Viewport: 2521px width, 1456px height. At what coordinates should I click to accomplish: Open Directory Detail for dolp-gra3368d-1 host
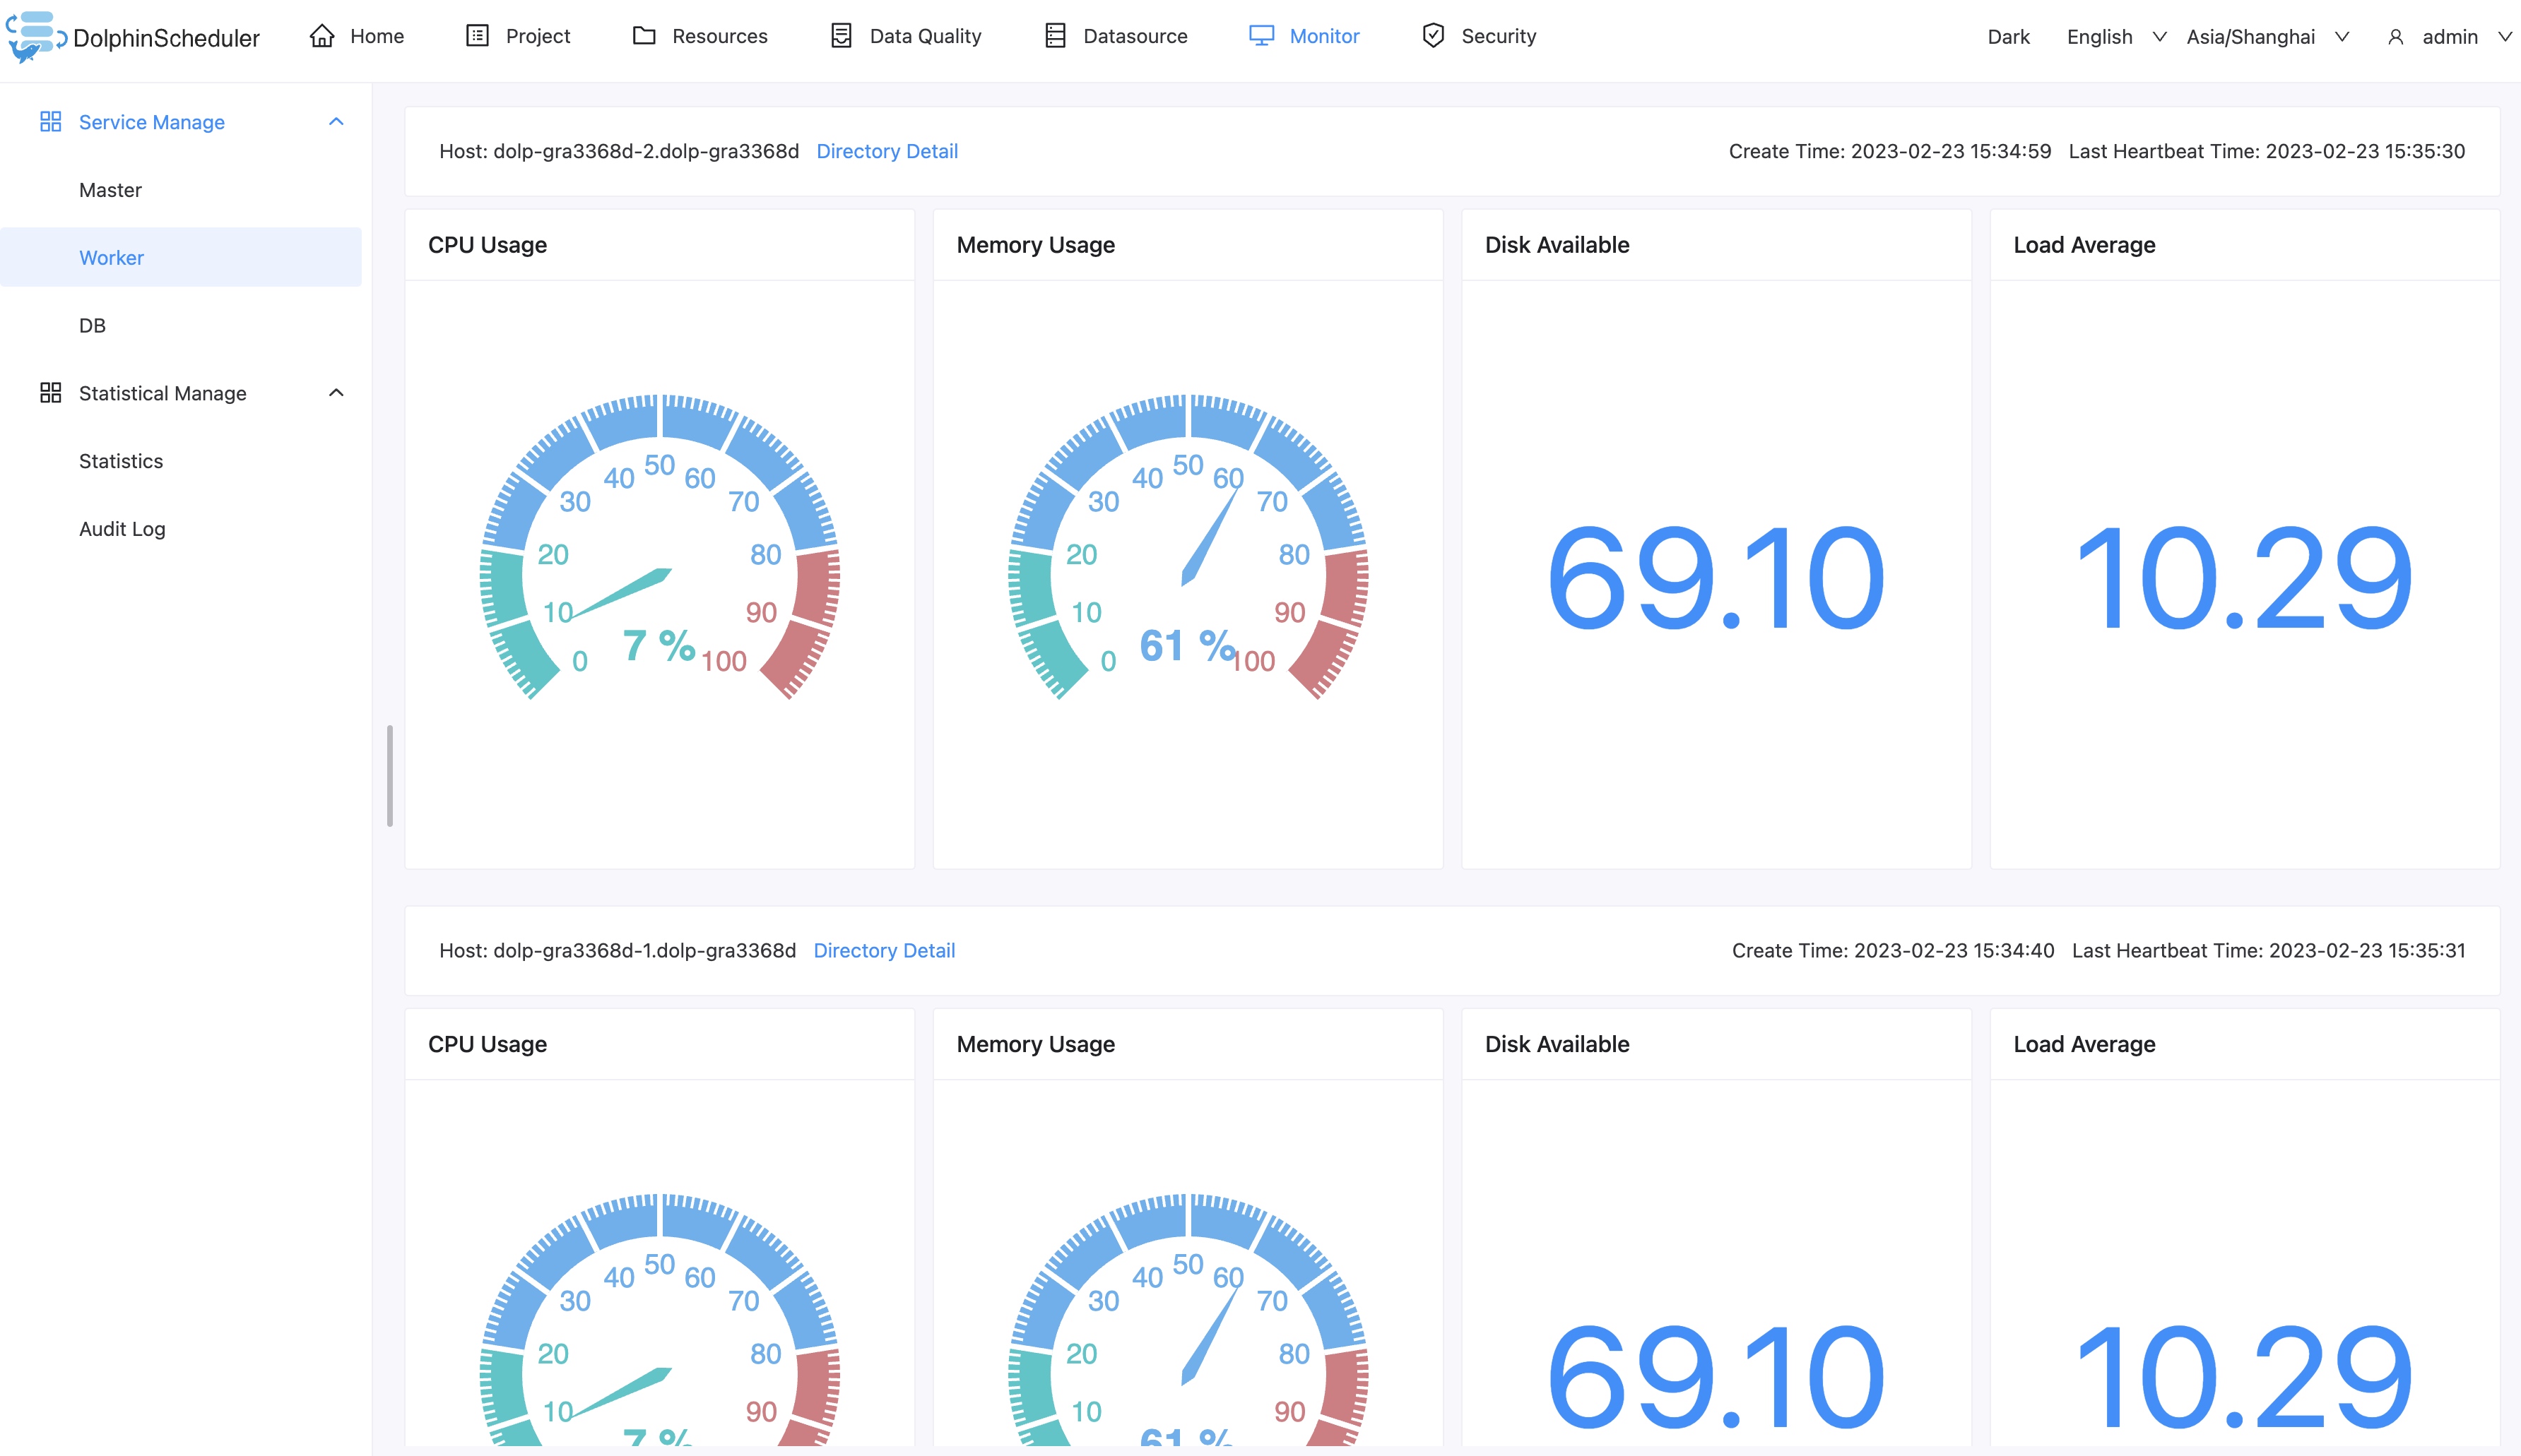(x=883, y=950)
